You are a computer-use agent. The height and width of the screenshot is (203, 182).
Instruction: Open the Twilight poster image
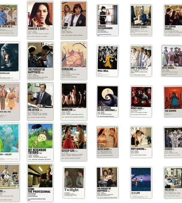click(x=74, y=178)
